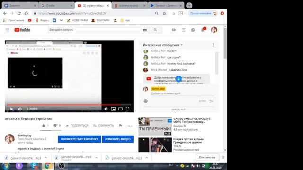The height and width of the screenshot is (170, 303).
Task: Open the HONEYFARM bookmark
Action: (77, 20)
